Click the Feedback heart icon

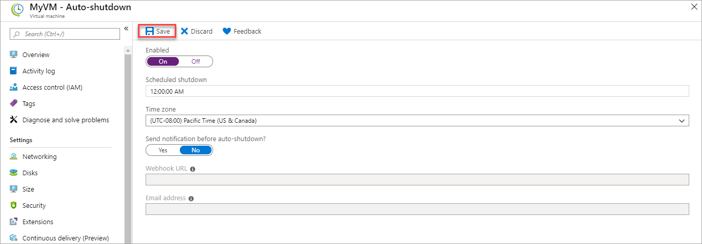tap(227, 31)
